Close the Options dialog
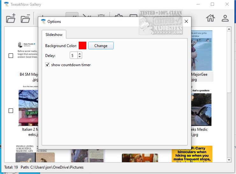This screenshot has height=174, width=236. tap(186, 21)
